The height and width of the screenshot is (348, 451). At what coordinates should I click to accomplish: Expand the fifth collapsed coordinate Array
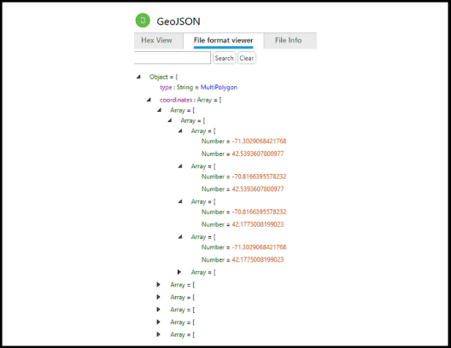[x=179, y=272]
